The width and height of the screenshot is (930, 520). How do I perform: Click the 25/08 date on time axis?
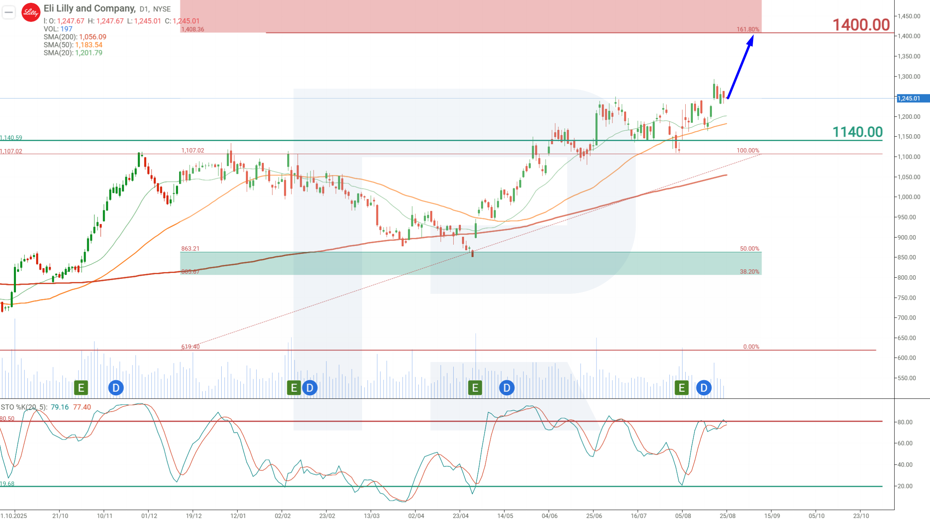(x=727, y=516)
